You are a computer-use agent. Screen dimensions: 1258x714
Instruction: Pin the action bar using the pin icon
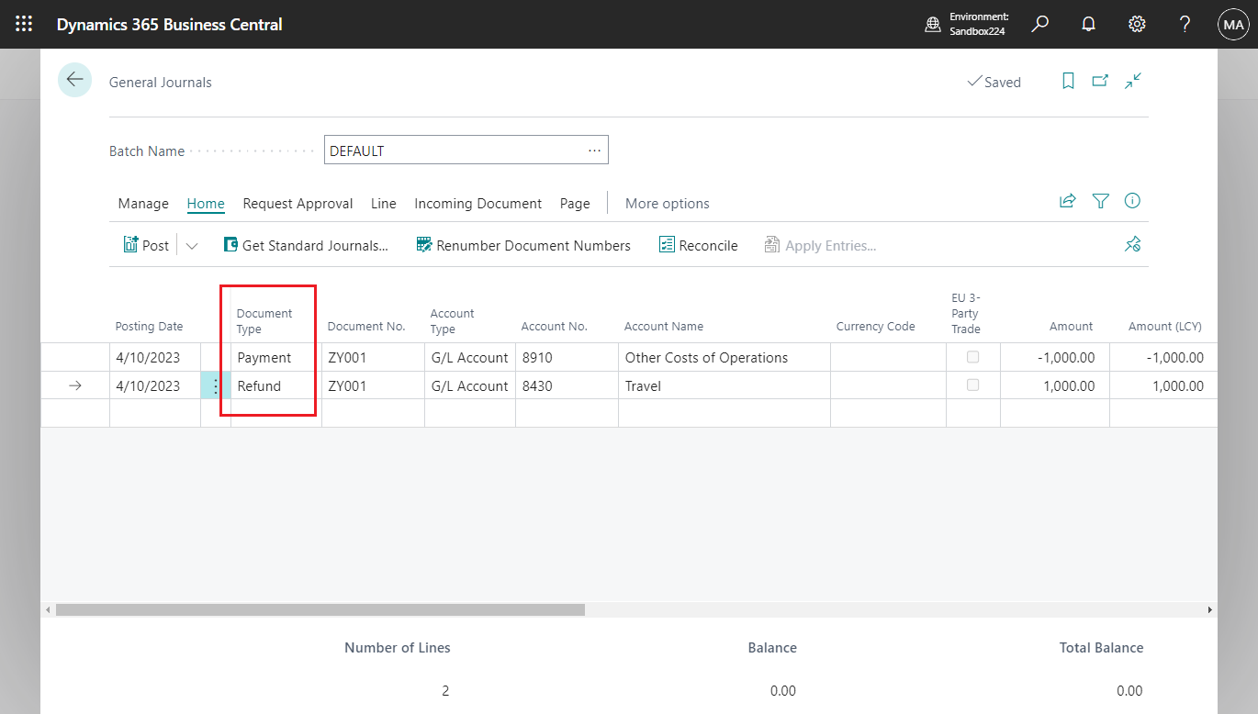coord(1132,244)
